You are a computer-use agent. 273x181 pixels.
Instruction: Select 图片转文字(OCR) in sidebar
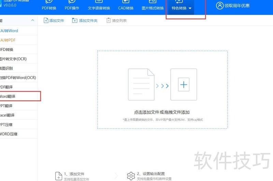(x=19, y=59)
